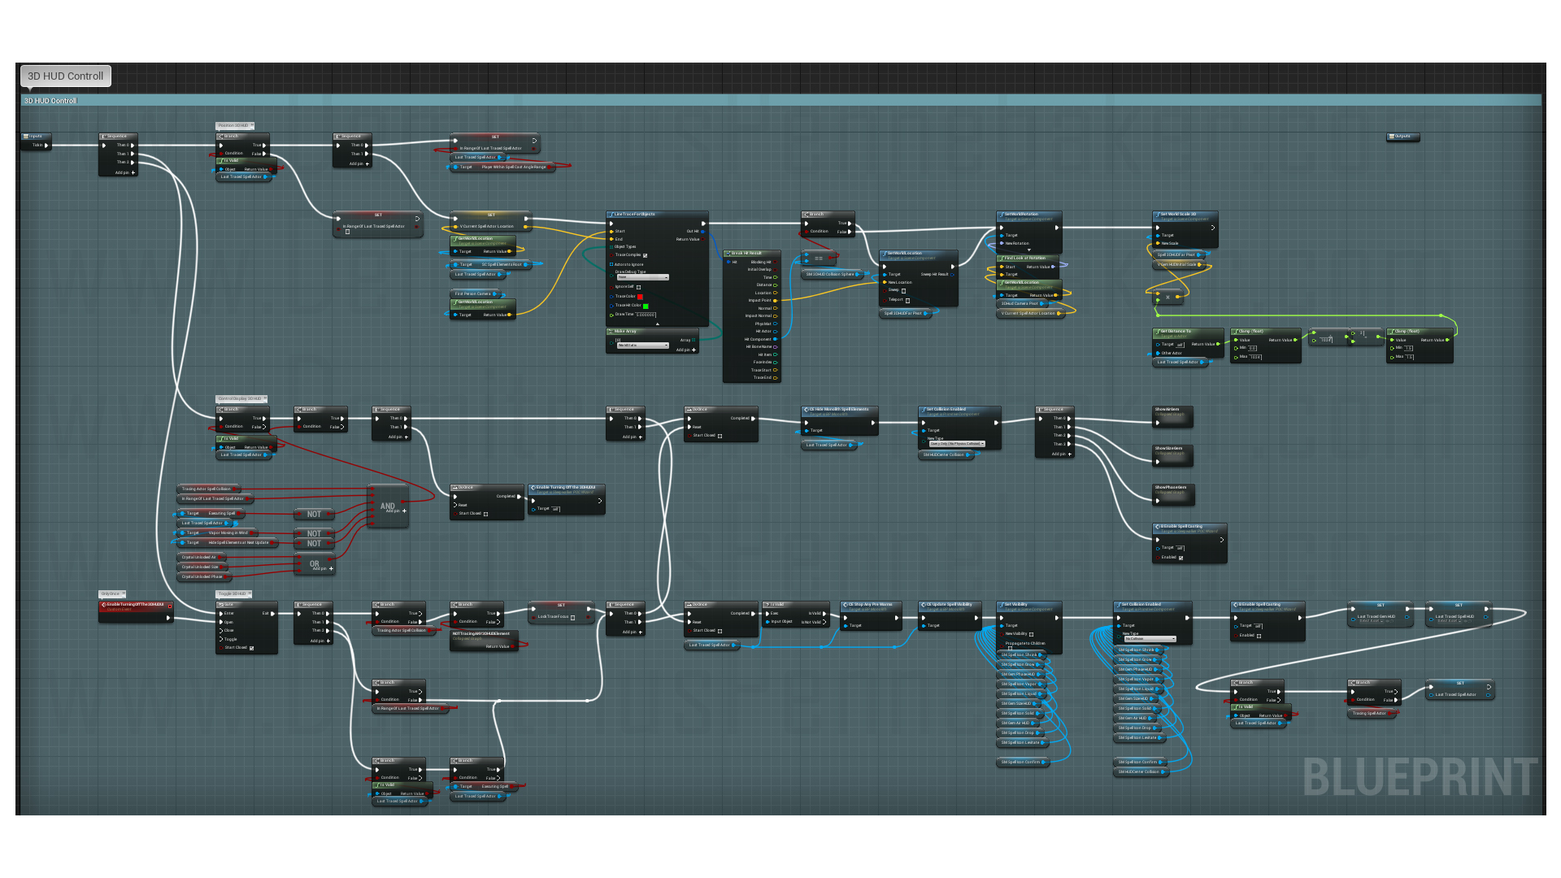Select the Control Display 3D HUD comment bubble
Image resolution: width=1561 pixels, height=878 pixels.
(x=241, y=399)
